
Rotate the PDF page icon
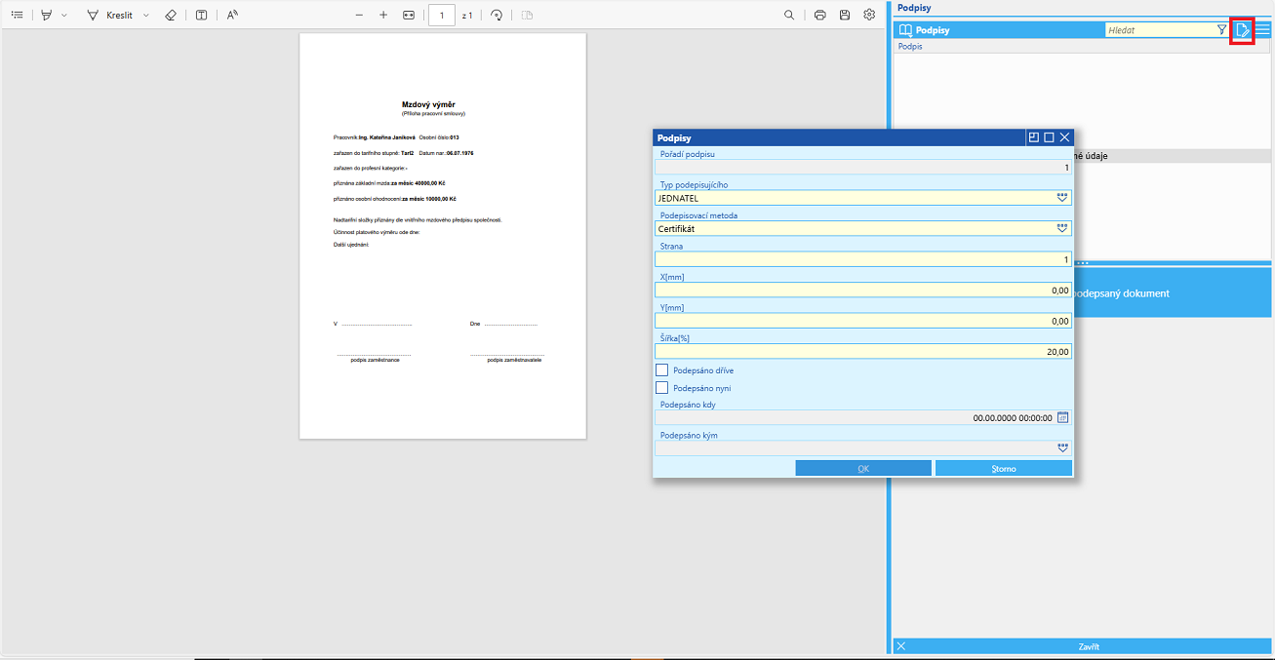point(497,16)
